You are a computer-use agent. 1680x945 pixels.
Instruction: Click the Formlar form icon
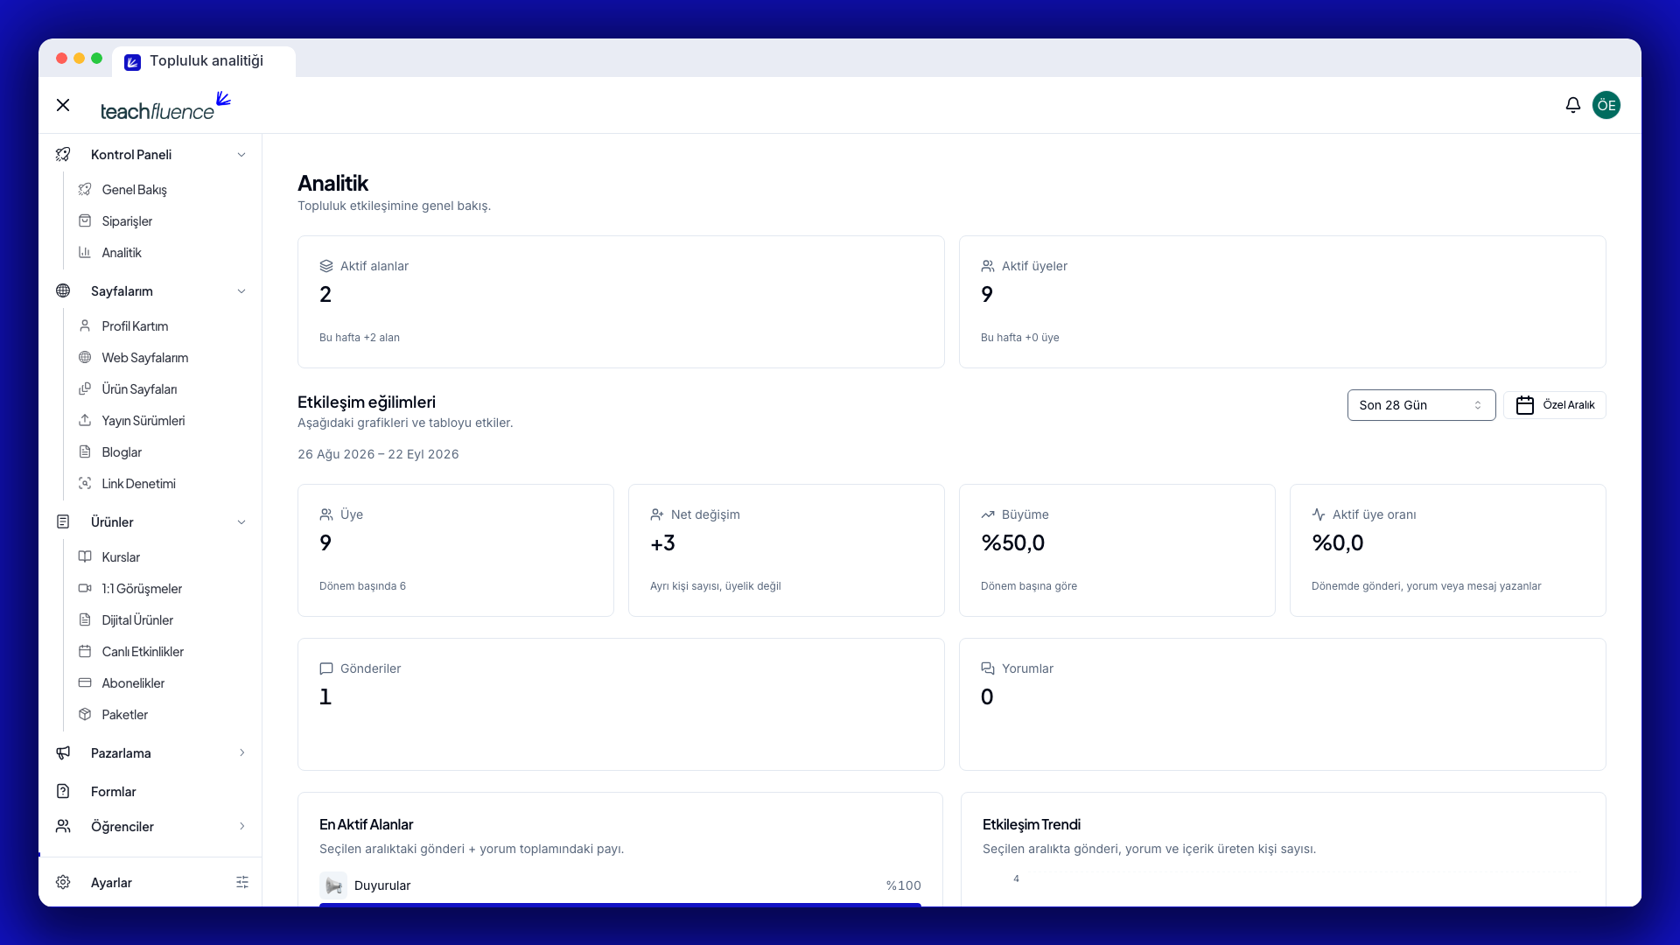[x=63, y=792]
